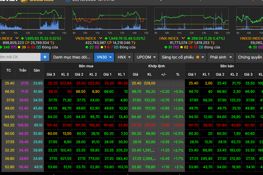Click the VN30-INDEX label text
This screenshot has height=175, width=263.
coord(86,38)
